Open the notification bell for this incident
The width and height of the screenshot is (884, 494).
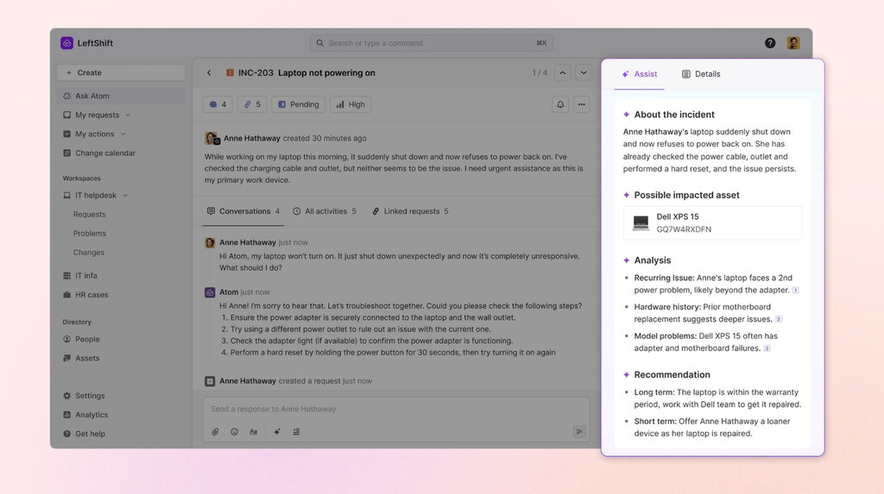click(x=560, y=104)
